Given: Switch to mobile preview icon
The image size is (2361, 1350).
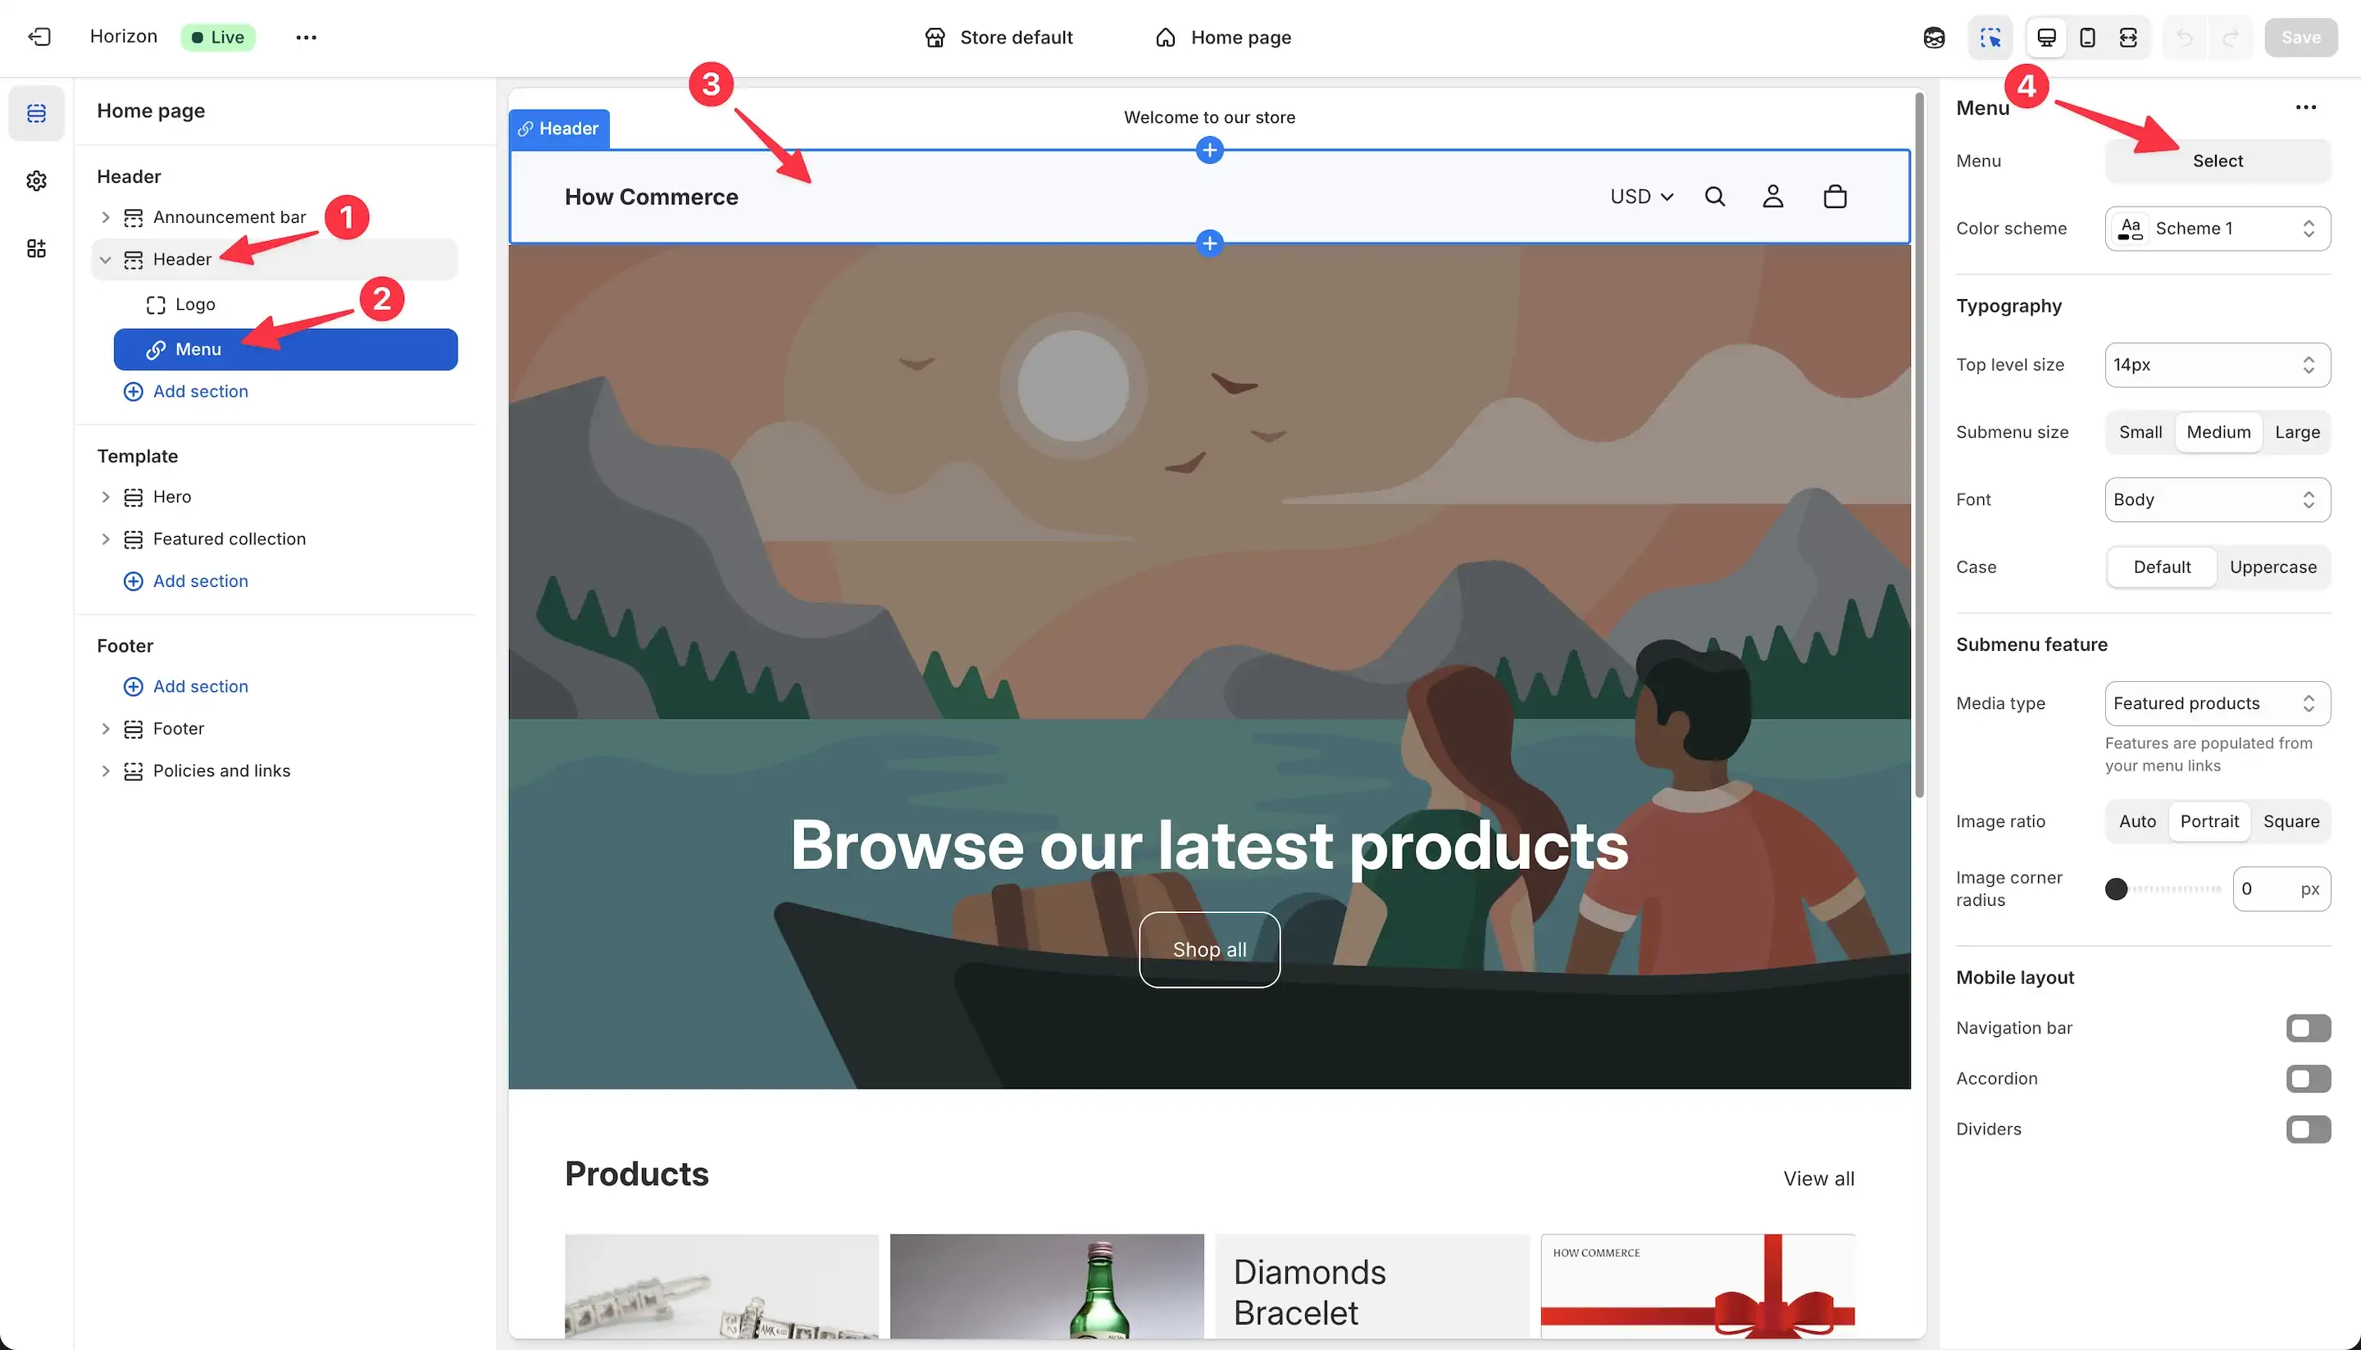Looking at the screenshot, I should tap(2087, 37).
